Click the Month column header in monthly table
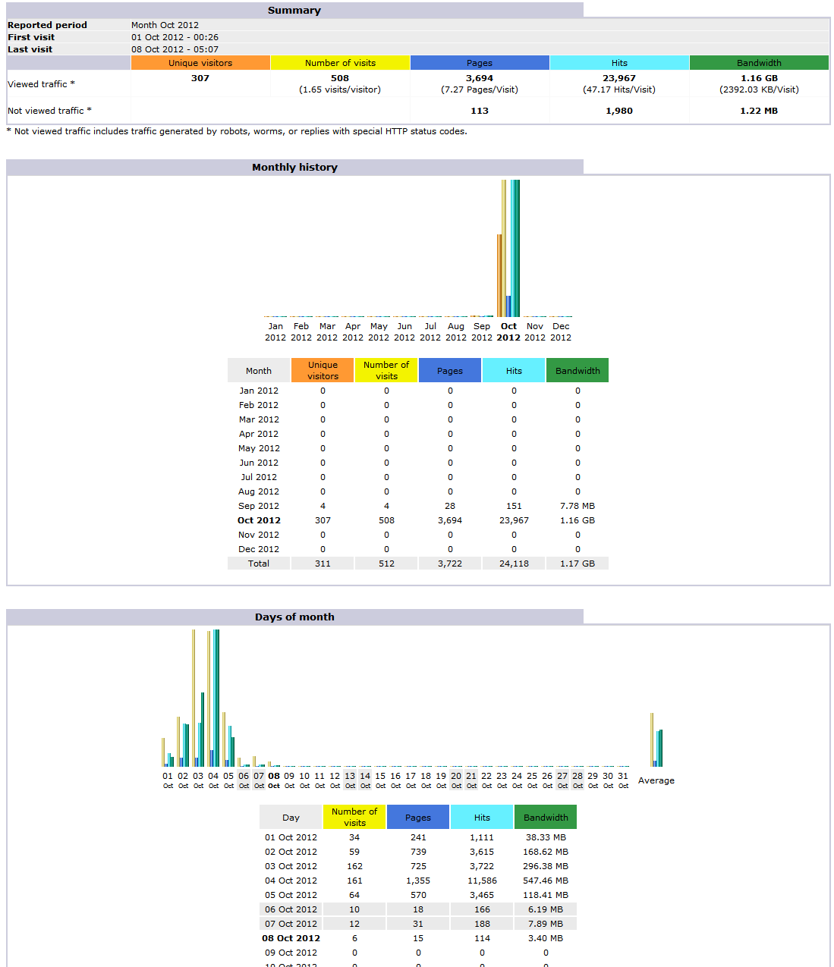The height and width of the screenshot is (967, 834). pyautogui.click(x=259, y=371)
